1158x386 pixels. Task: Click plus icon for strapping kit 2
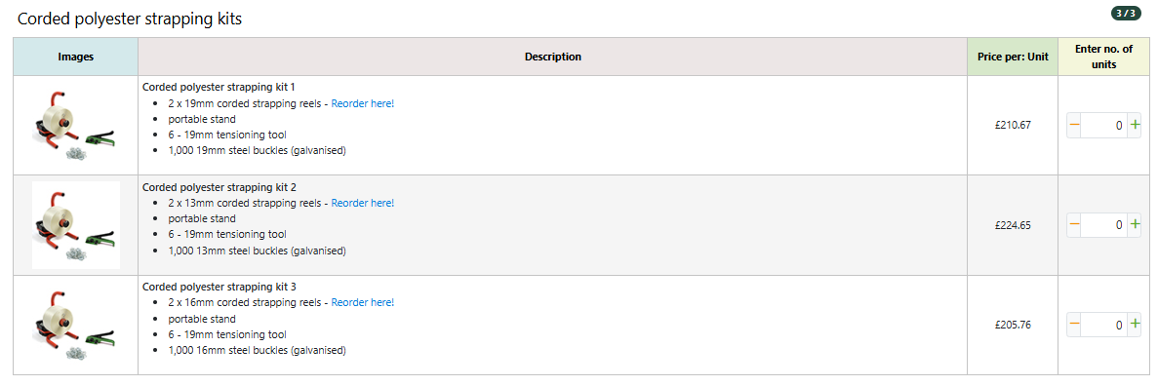pyautogui.click(x=1135, y=224)
